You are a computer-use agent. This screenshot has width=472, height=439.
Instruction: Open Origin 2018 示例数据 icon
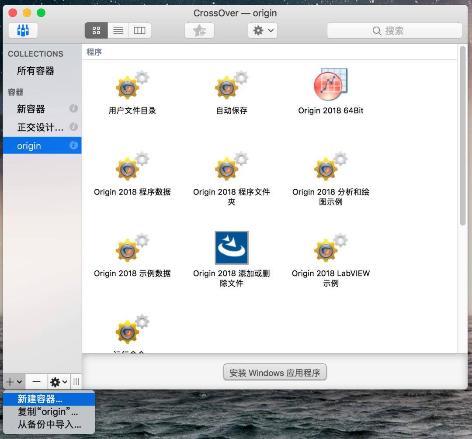tap(132, 248)
